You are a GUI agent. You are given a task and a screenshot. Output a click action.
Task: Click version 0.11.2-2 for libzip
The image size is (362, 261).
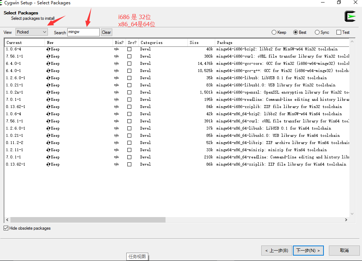tap(14, 143)
